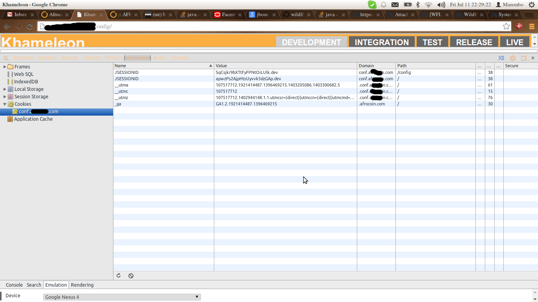Sort cookies by the Name column
This screenshot has height=302, width=538.
163,66
